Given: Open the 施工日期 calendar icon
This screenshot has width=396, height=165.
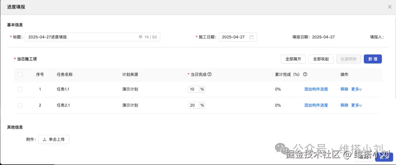Looking at the screenshot, I should [x=252, y=37].
